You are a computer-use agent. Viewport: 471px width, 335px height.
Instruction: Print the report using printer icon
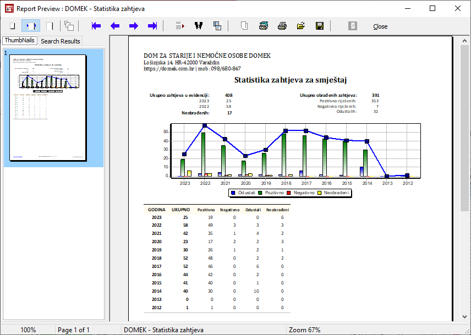(282, 26)
